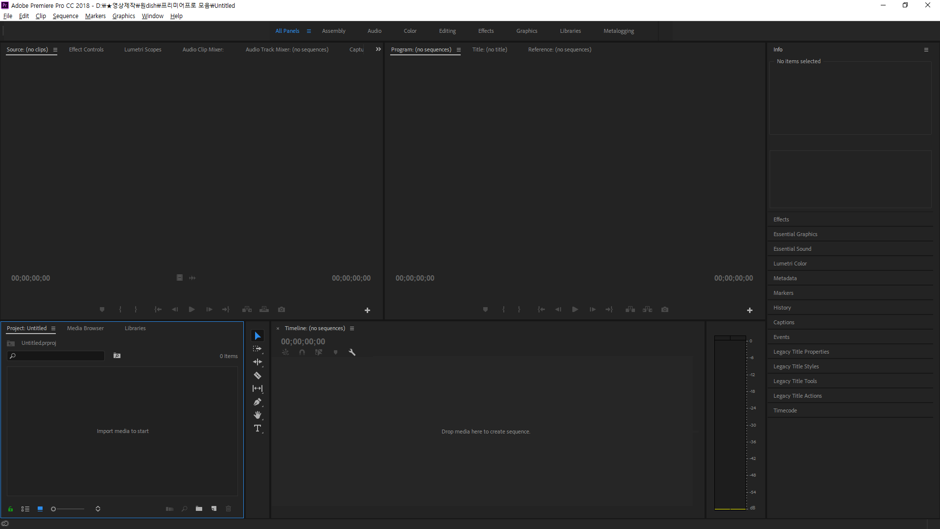Image resolution: width=940 pixels, height=529 pixels.
Task: Select the Type tool
Action: 258,429
